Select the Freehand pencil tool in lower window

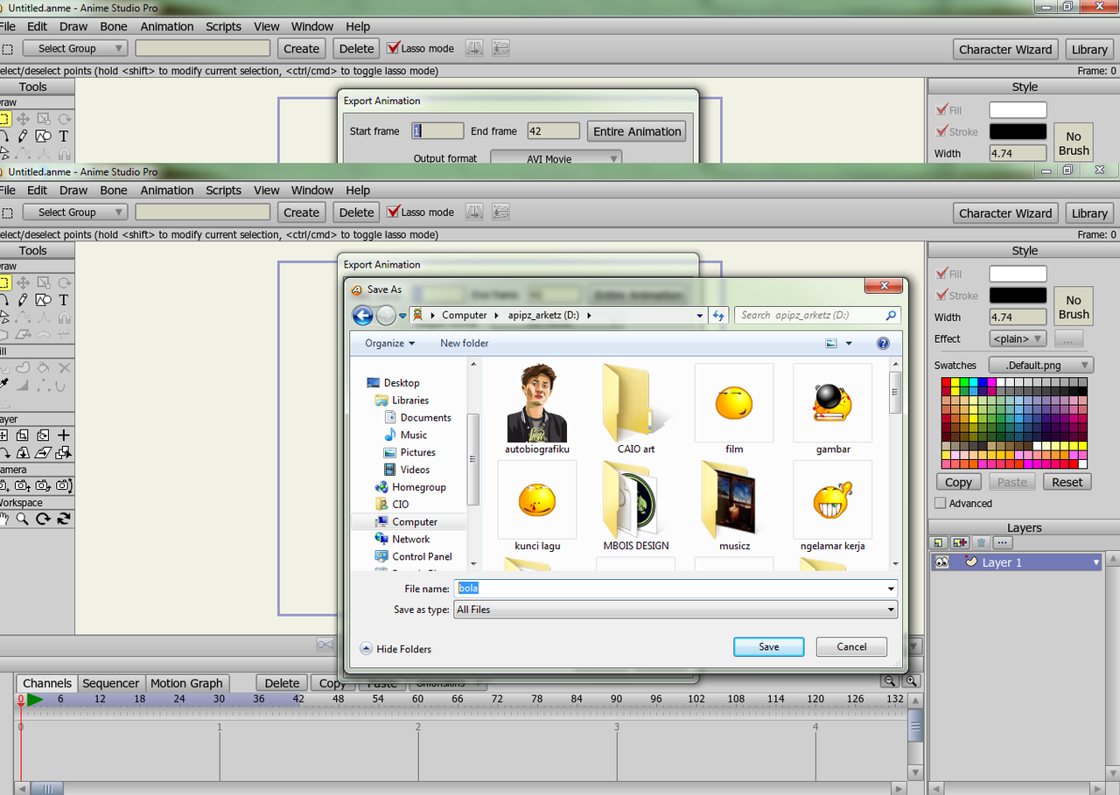point(23,300)
